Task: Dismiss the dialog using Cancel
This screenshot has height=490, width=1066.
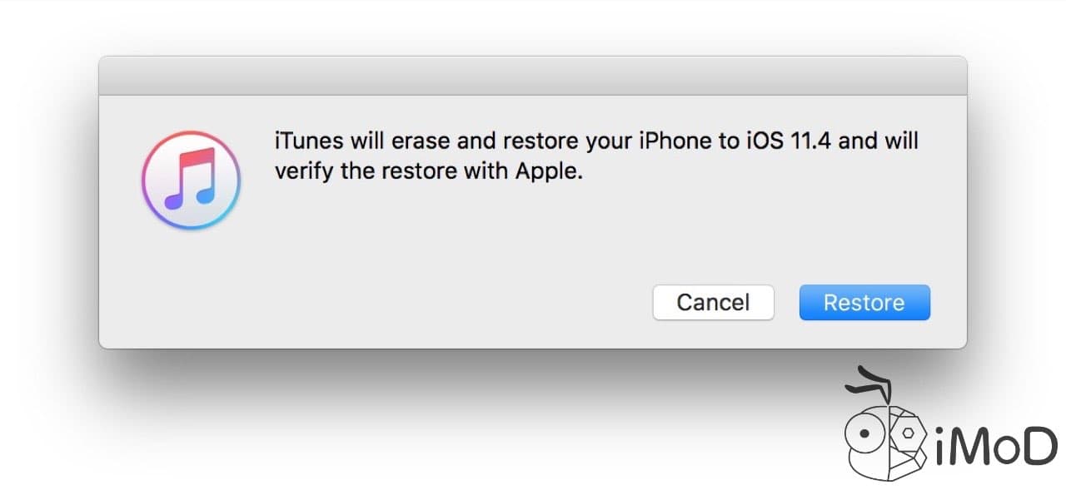Action: 713,302
